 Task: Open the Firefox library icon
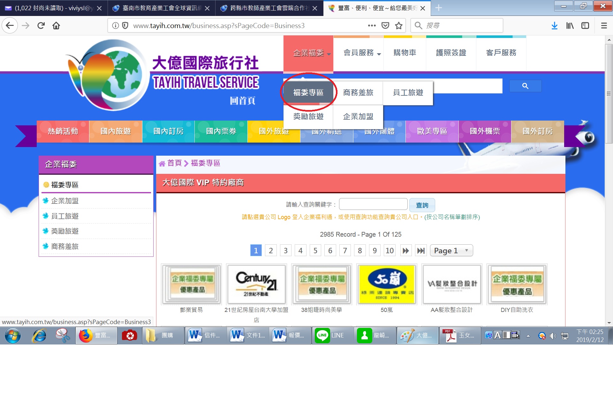pyautogui.click(x=570, y=26)
